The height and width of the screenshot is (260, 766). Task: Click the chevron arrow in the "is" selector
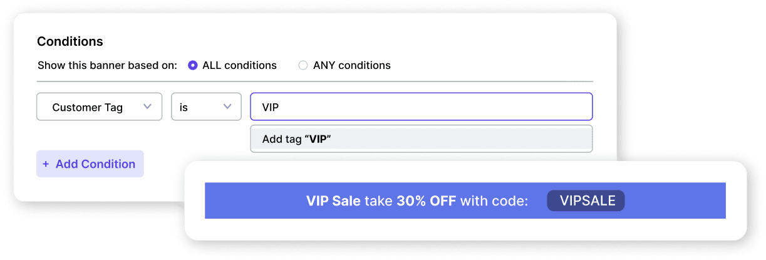coord(227,107)
